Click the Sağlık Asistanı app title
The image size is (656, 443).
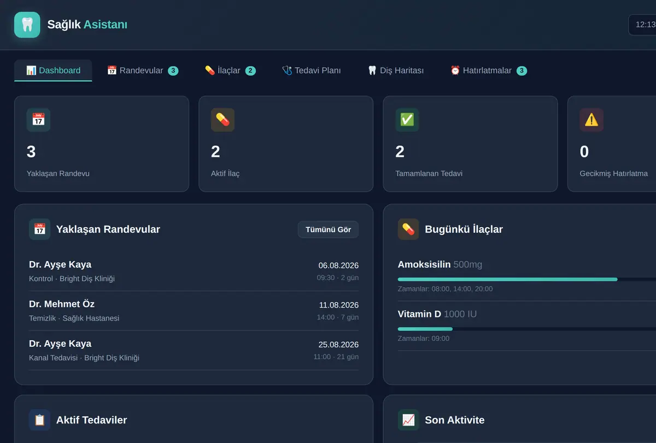pos(87,25)
